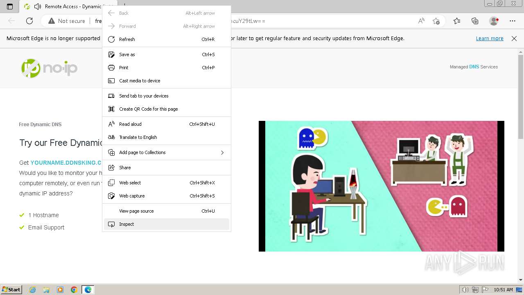524x295 pixels.
Task: Choose Send tab to your devices
Action: (167, 96)
